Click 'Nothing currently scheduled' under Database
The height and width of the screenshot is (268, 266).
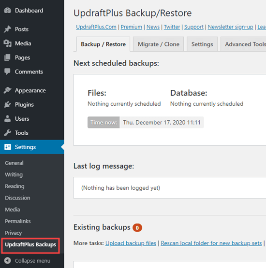coord(207,104)
